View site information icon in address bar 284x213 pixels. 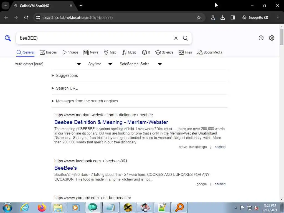point(38,17)
